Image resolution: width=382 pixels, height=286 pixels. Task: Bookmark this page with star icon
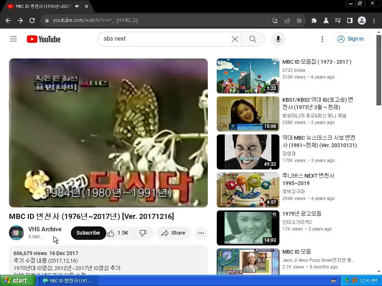pyautogui.click(x=299, y=21)
